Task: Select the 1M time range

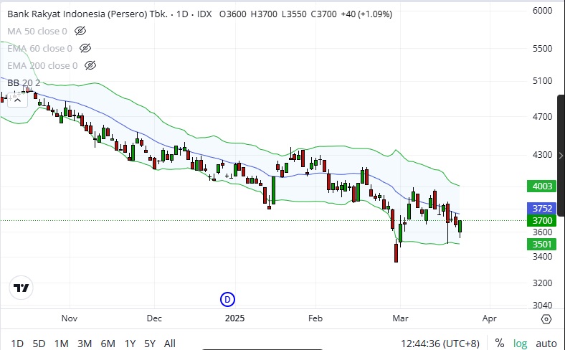Action: coord(61,344)
